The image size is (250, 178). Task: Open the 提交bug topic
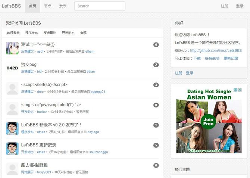point(29,65)
